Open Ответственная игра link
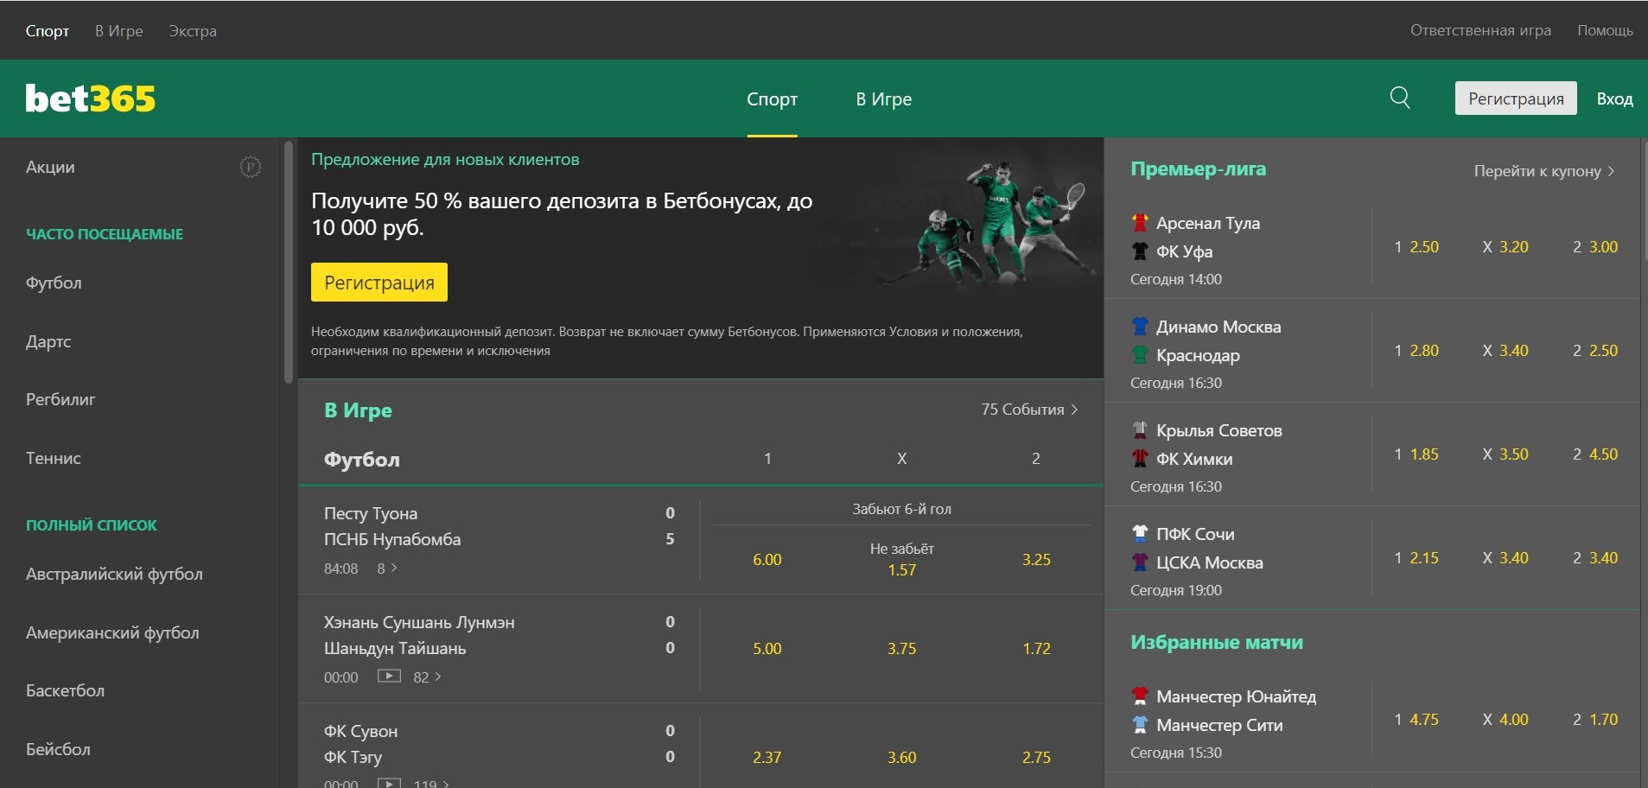The height and width of the screenshot is (788, 1648). pos(1481,30)
